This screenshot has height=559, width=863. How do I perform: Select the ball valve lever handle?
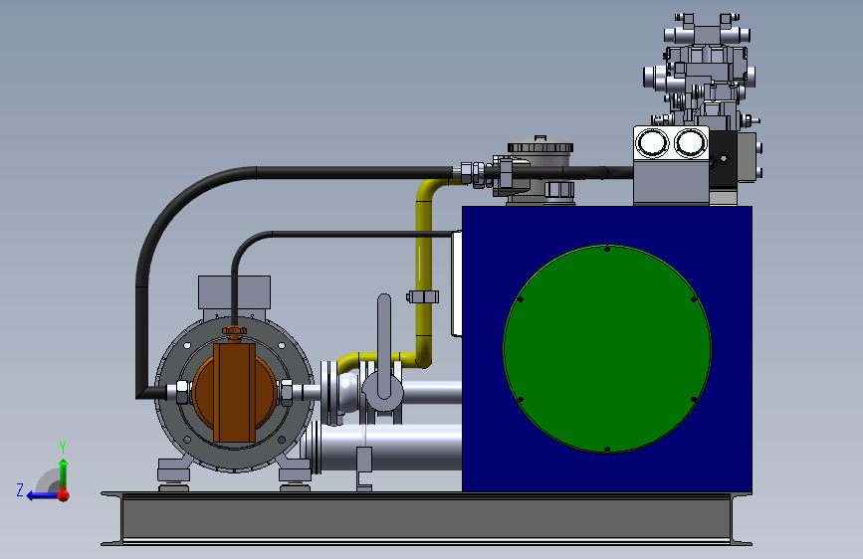pos(384,345)
